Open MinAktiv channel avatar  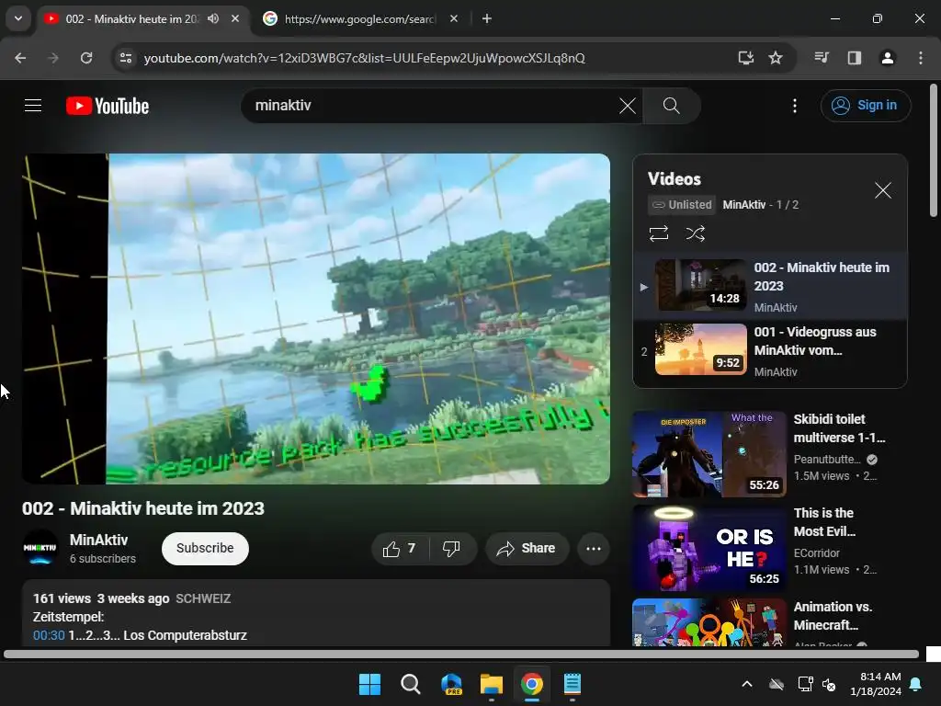[x=40, y=548]
